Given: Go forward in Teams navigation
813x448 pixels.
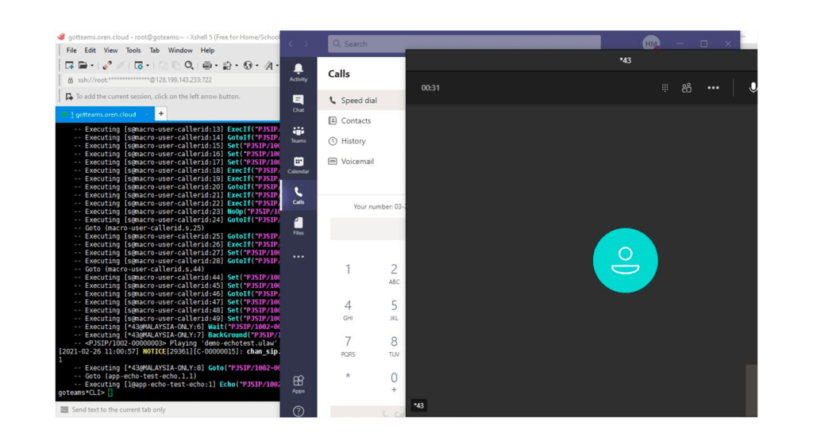Looking at the screenshot, I should click(x=306, y=44).
